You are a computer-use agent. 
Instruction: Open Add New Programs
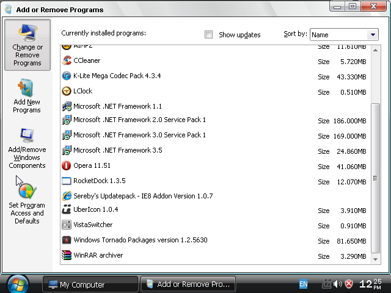pos(27,96)
